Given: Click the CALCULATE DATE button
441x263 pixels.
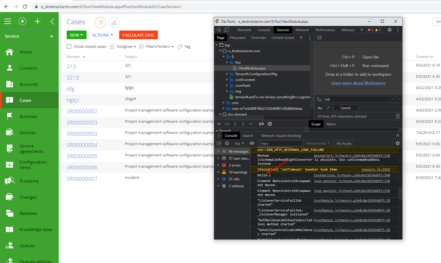Looking at the screenshot, I should click(x=139, y=35).
